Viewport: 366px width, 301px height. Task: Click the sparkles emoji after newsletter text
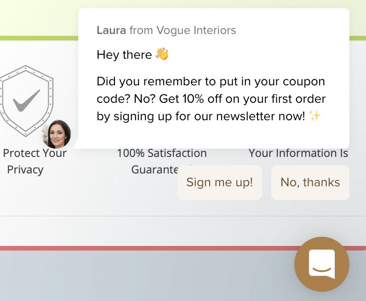[x=315, y=116]
